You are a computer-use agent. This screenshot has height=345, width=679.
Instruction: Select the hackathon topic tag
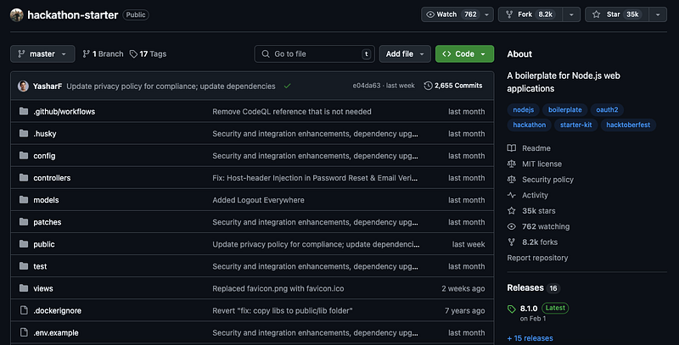(x=529, y=125)
